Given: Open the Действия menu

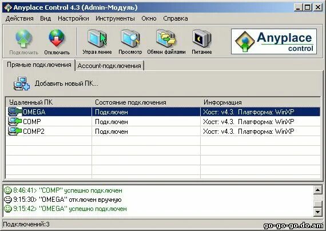Looking at the screenshot, I should click(19, 18).
